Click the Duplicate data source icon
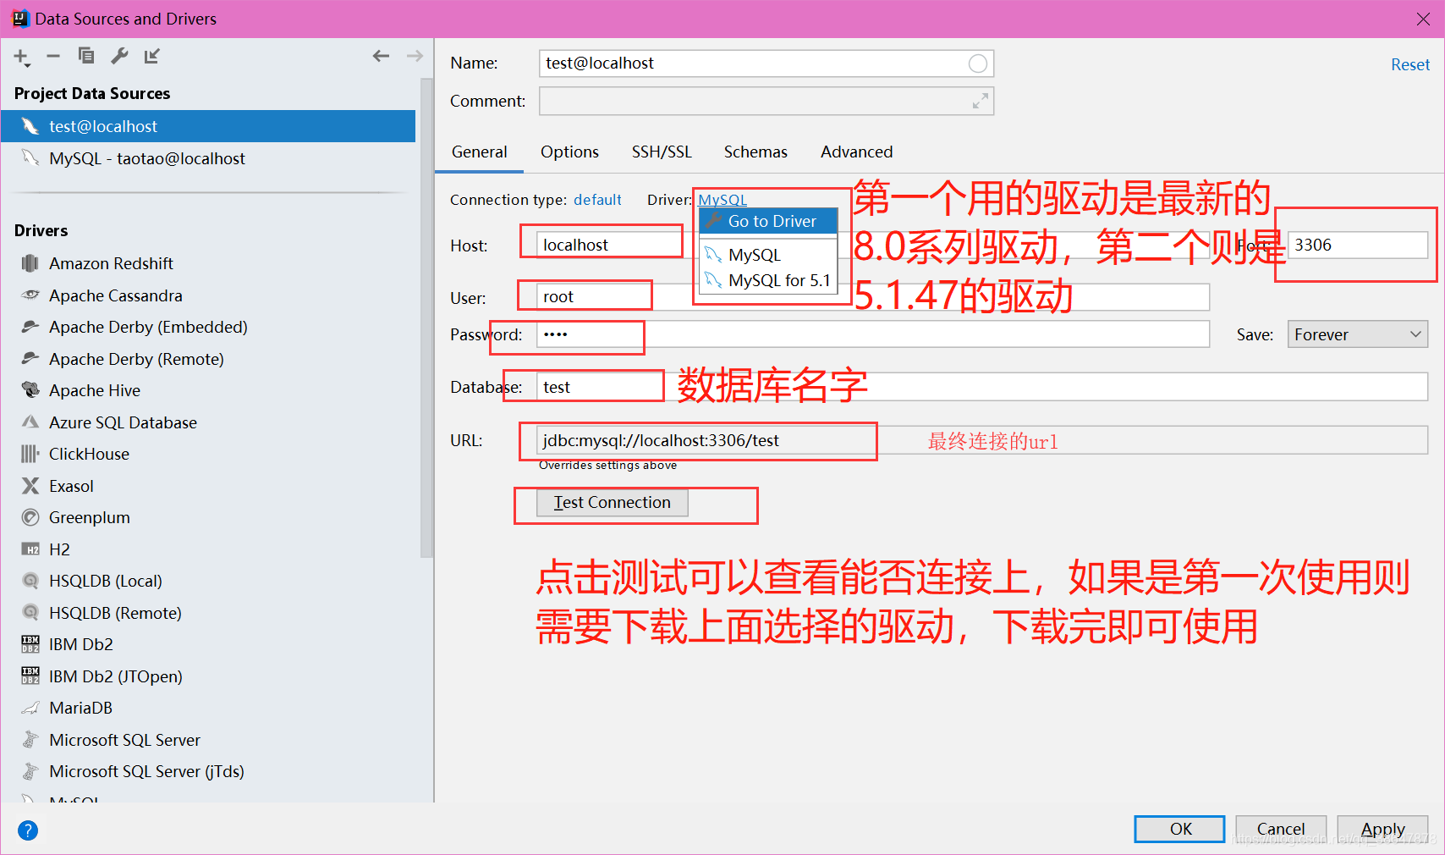Image resolution: width=1445 pixels, height=855 pixels. point(85,56)
